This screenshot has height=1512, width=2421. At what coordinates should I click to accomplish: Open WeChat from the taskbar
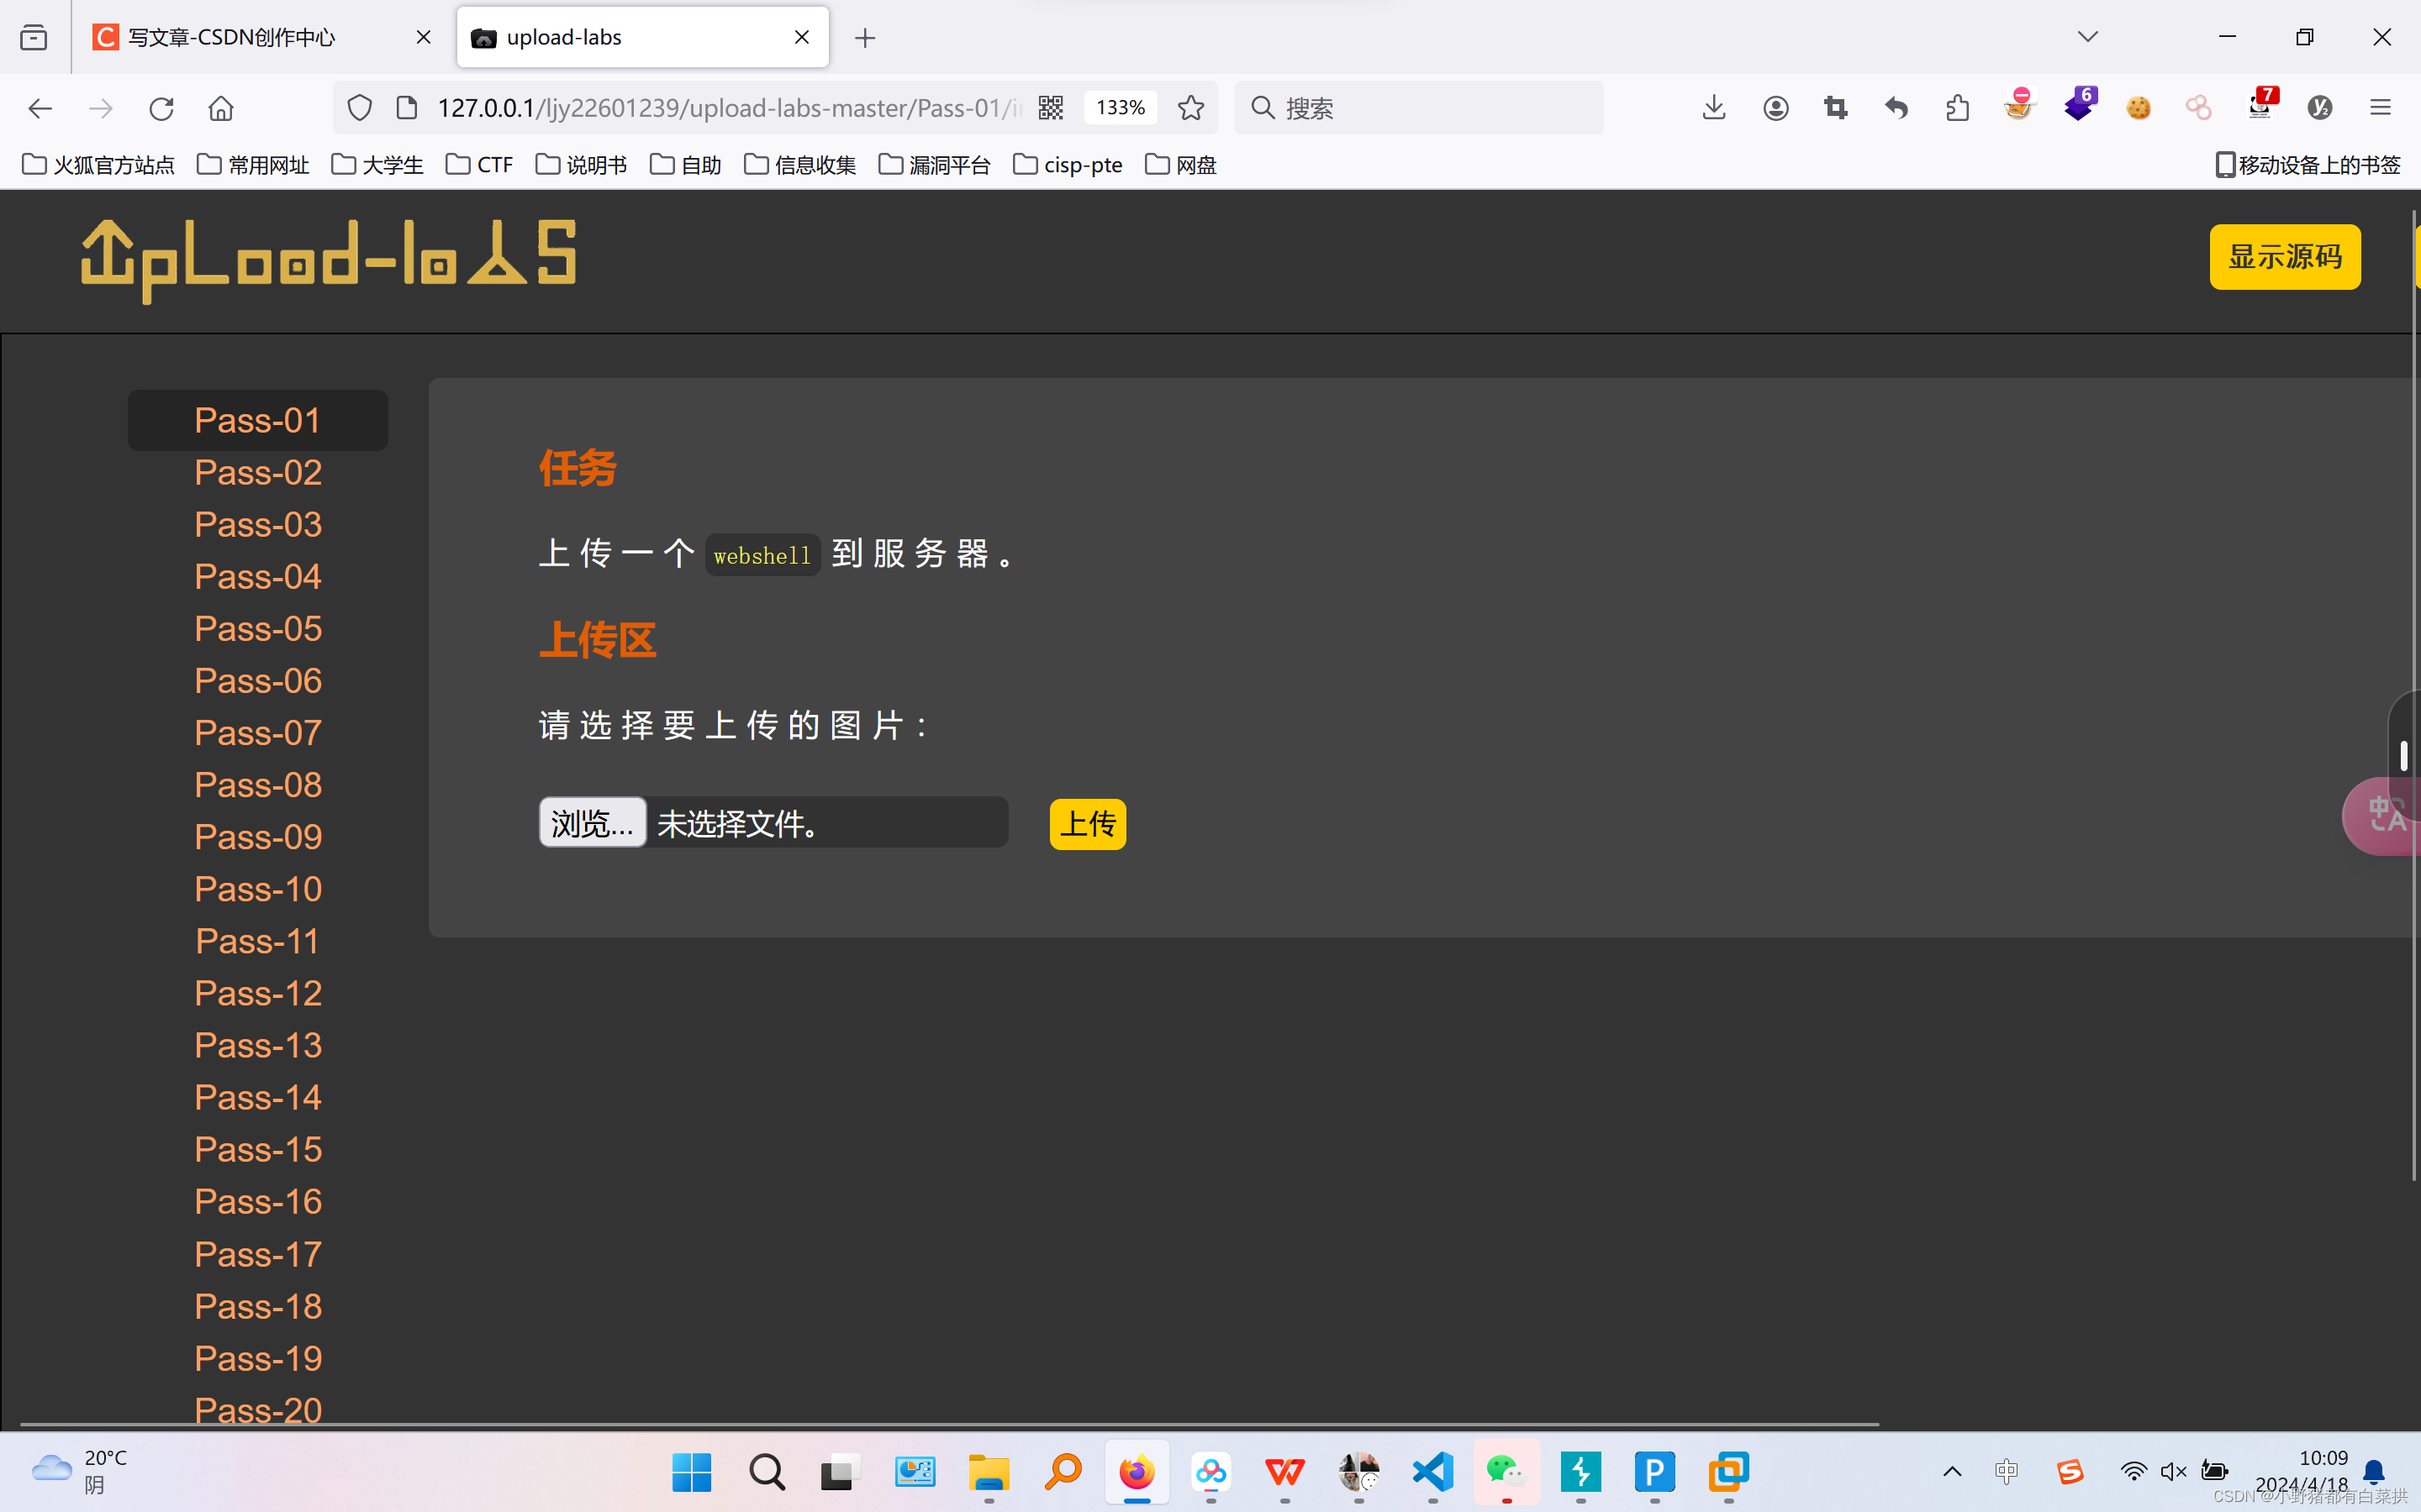point(1506,1471)
